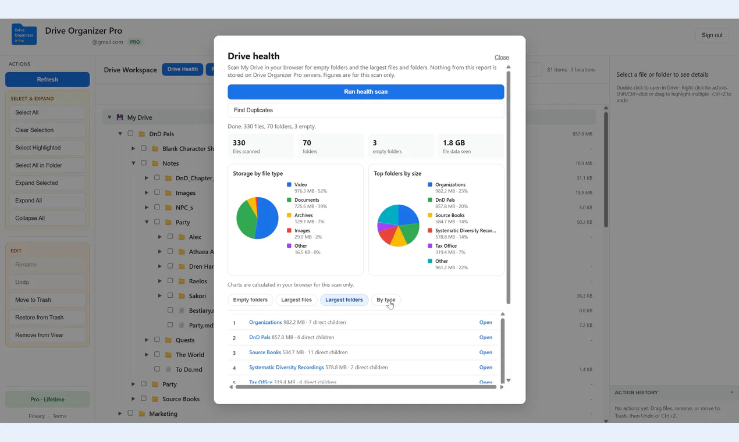Expand the DnD_Chapter_ folder arrow
This screenshot has height=442, width=739.
[x=147, y=178]
